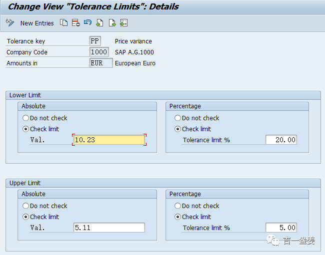Click the 'Tolerance key' label

click(x=26, y=41)
